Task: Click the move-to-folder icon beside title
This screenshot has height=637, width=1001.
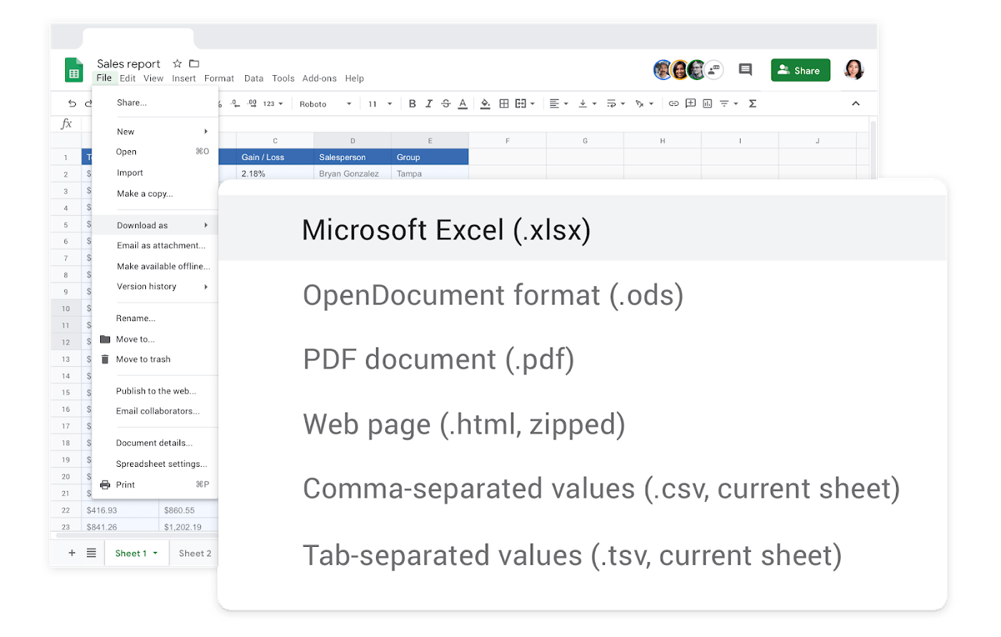Action: 194,64
